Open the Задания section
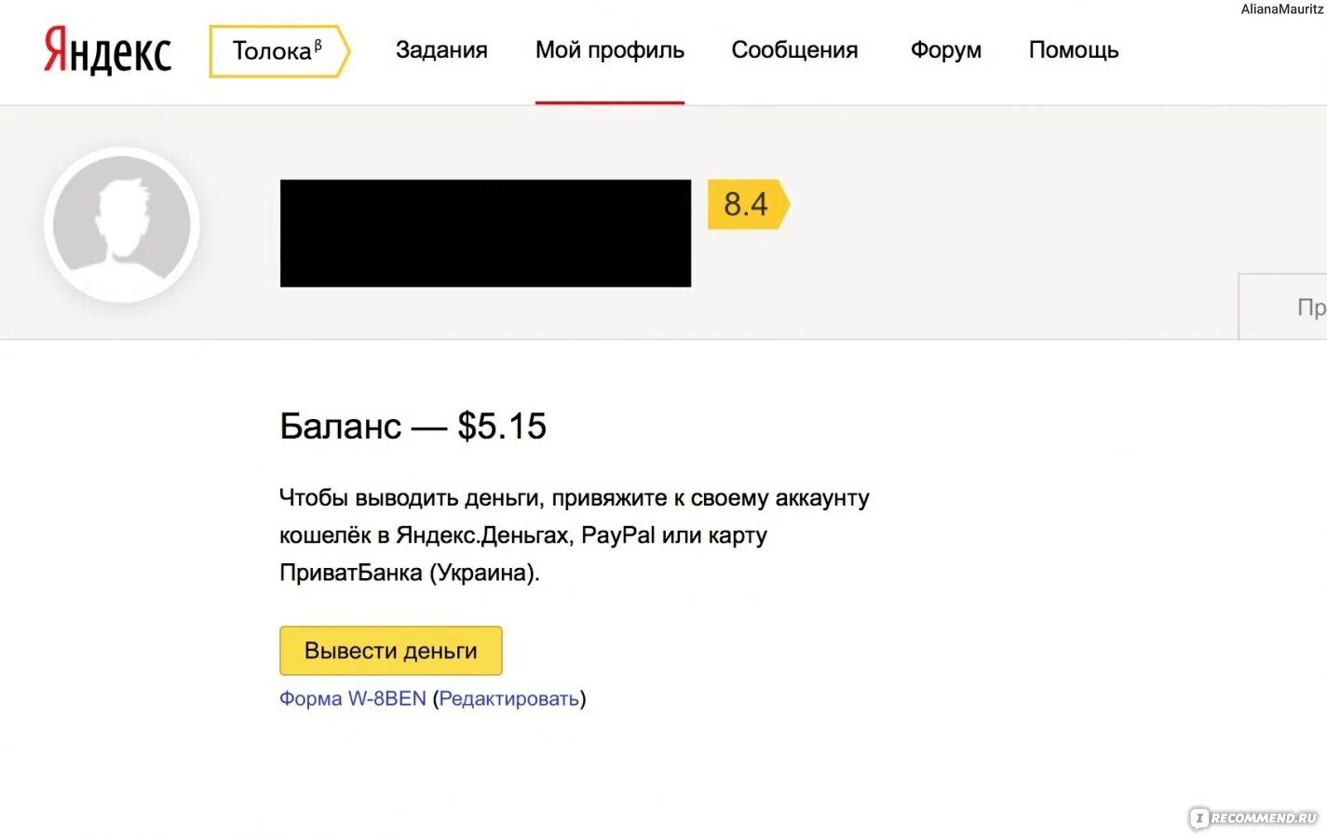The image size is (1327, 838). pos(441,50)
